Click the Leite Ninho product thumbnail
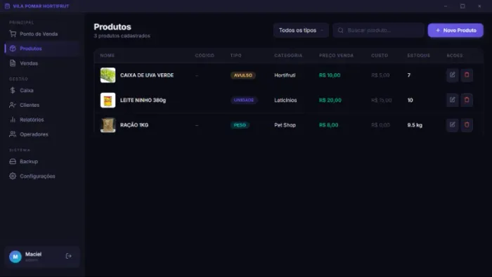The width and height of the screenshot is (492, 277). pos(108,100)
